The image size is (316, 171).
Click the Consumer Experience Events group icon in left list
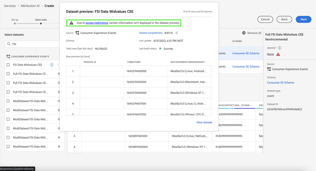(8, 56)
